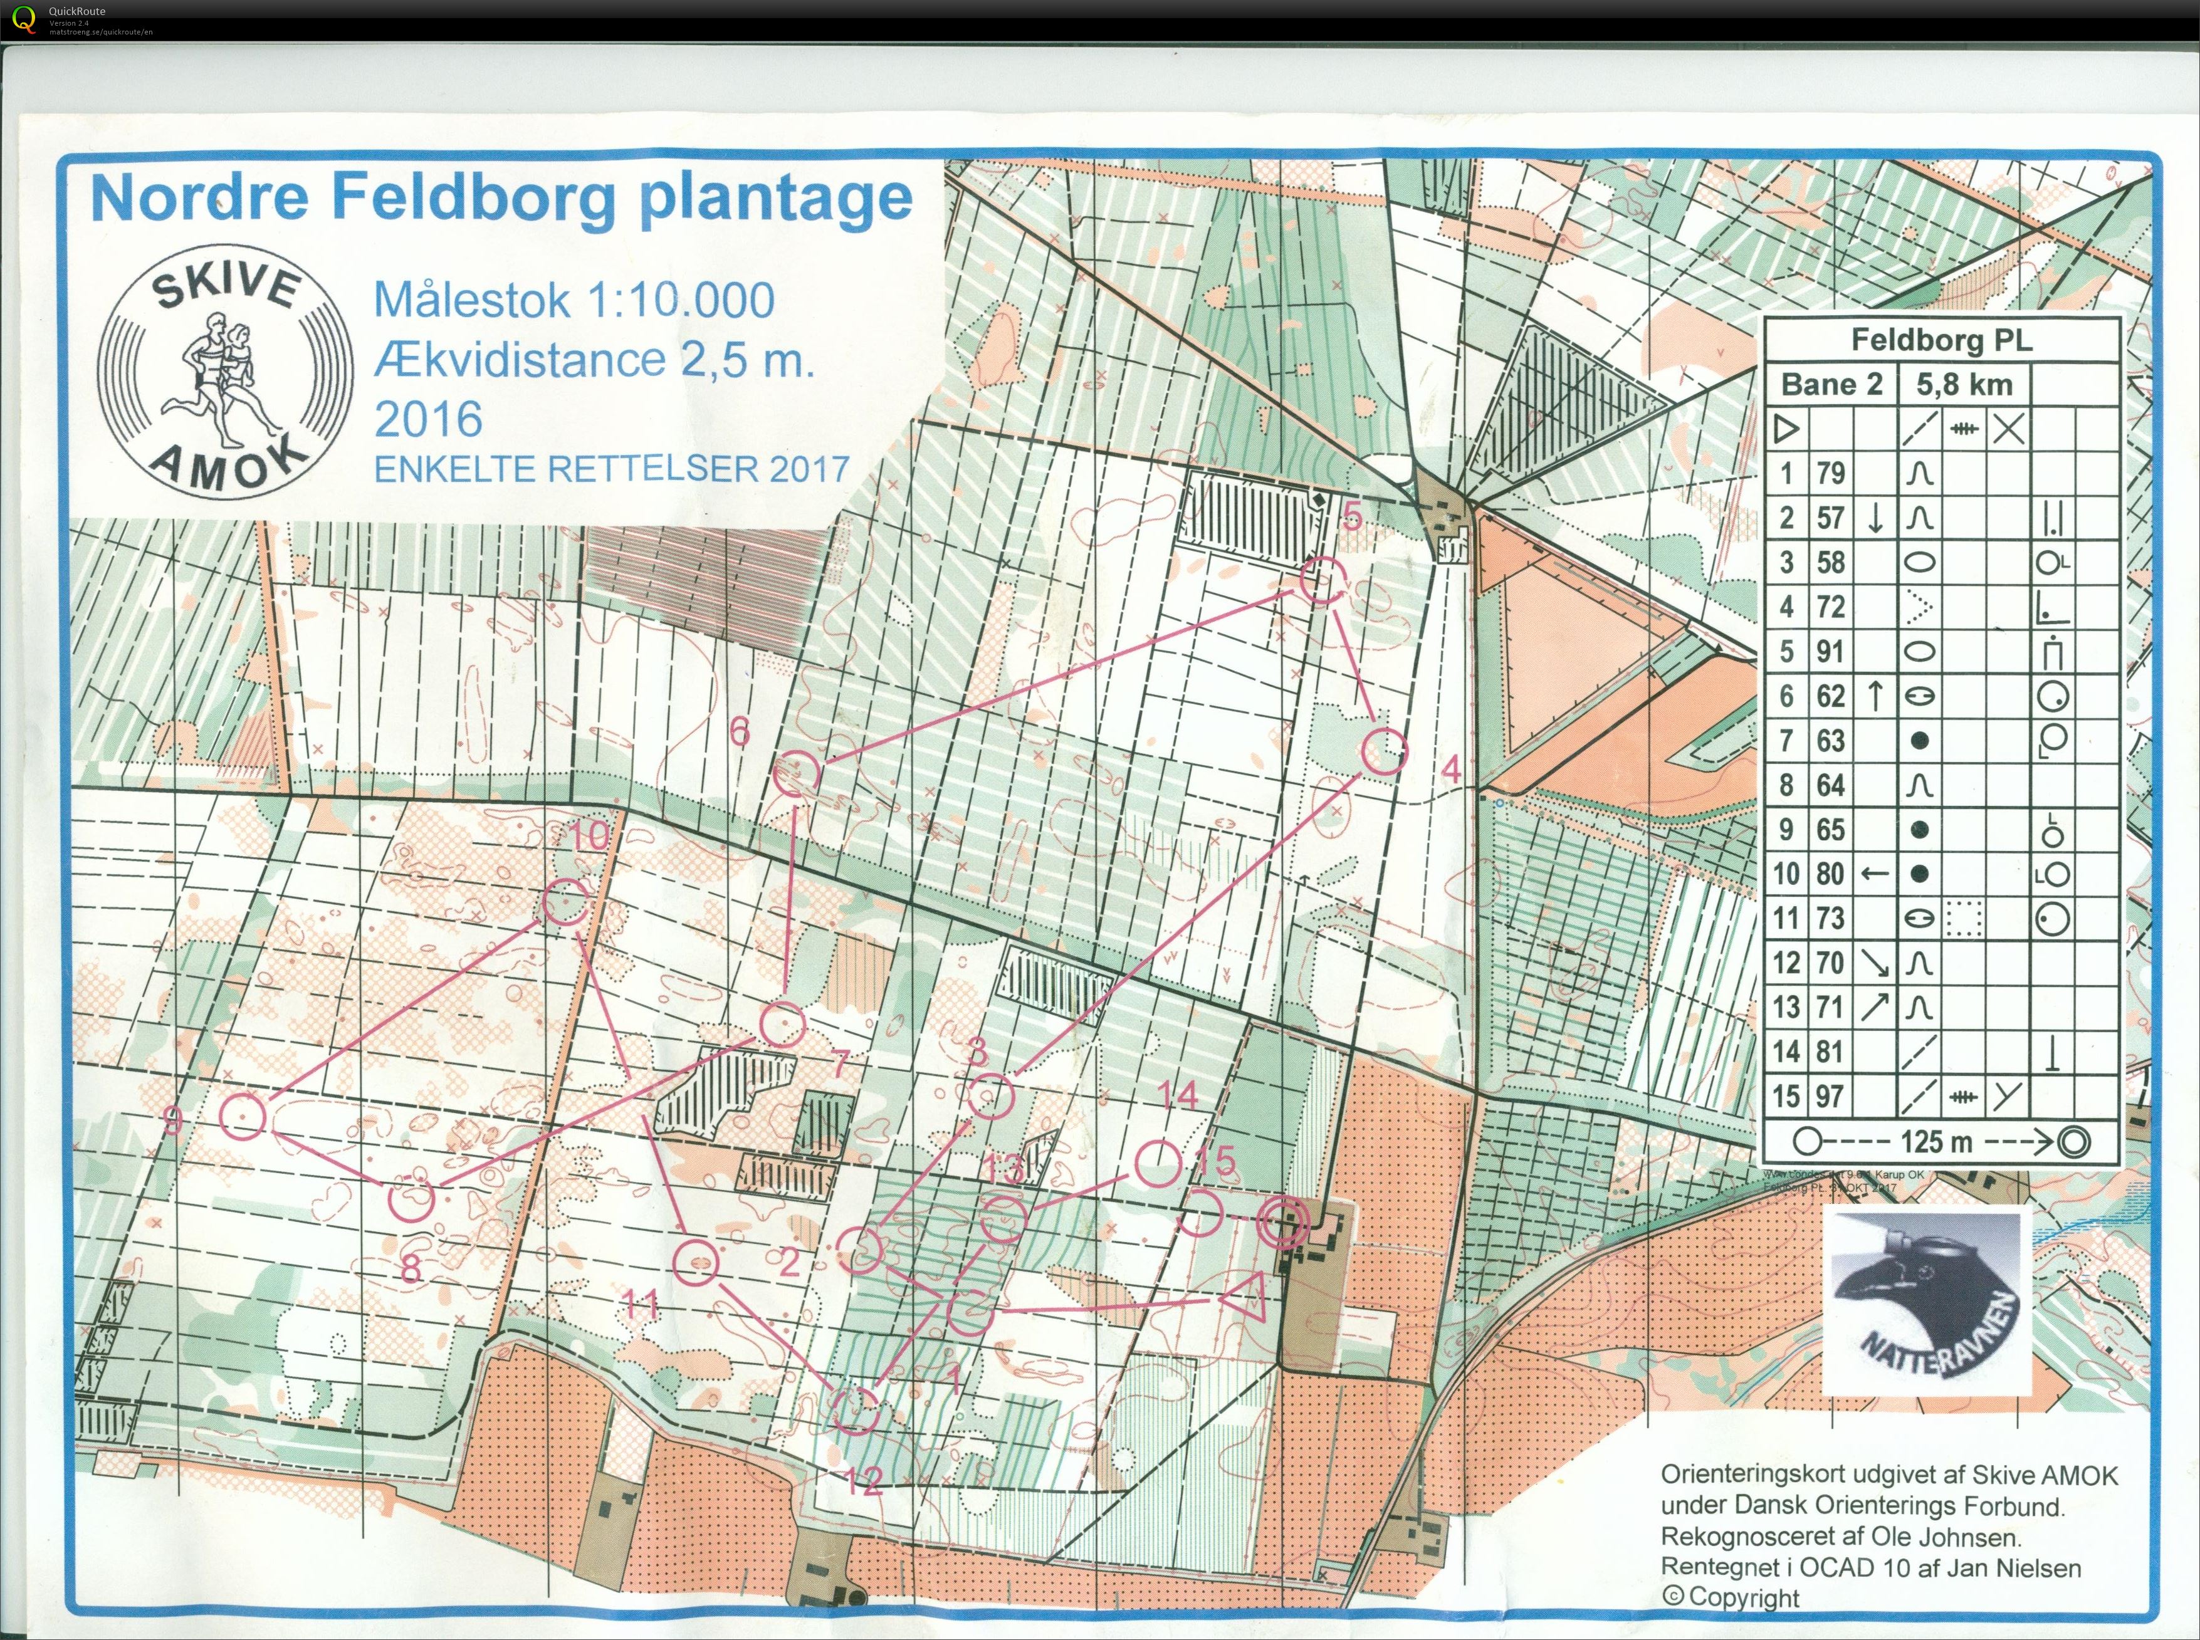
Task: Click control code 97 in the description table
Action: (1831, 1096)
